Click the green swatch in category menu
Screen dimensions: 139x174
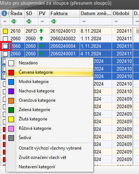[11, 110]
